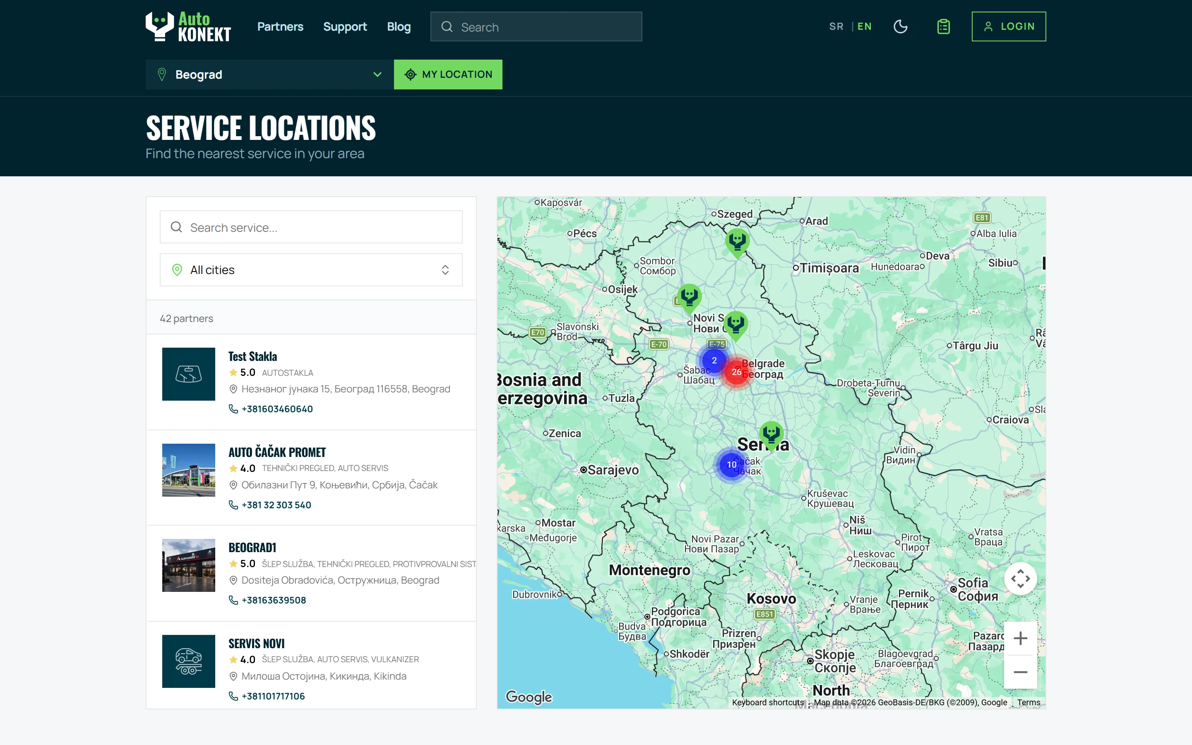1192x745 pixels.
Task: Open the Blog menu item
Action: 399,26
